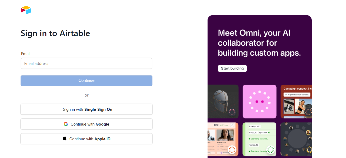Click the Omni spinner on the helmet tile
The width and height of the screenshot is (346, 158).
coord(232,112)
